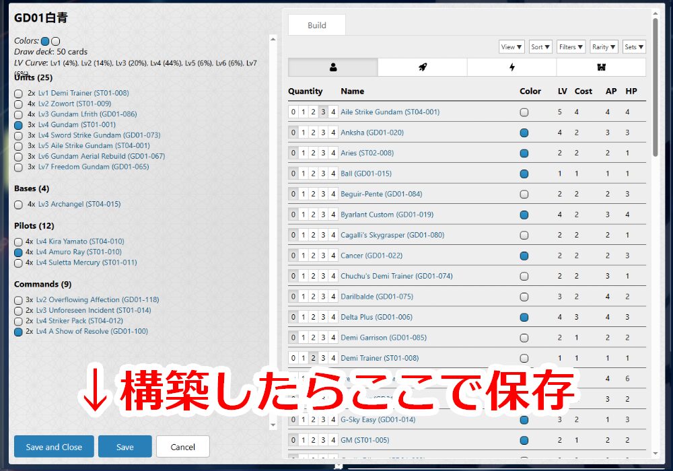Select the Build tab
Screen dimensions: 673x471
317,26
